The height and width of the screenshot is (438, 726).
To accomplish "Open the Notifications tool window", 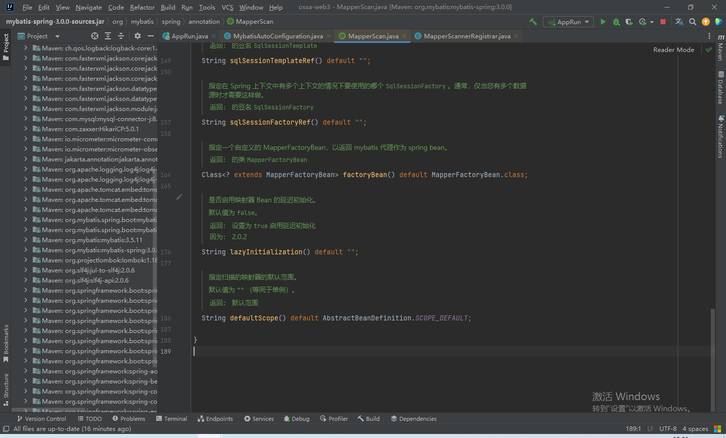I will 720,137.
